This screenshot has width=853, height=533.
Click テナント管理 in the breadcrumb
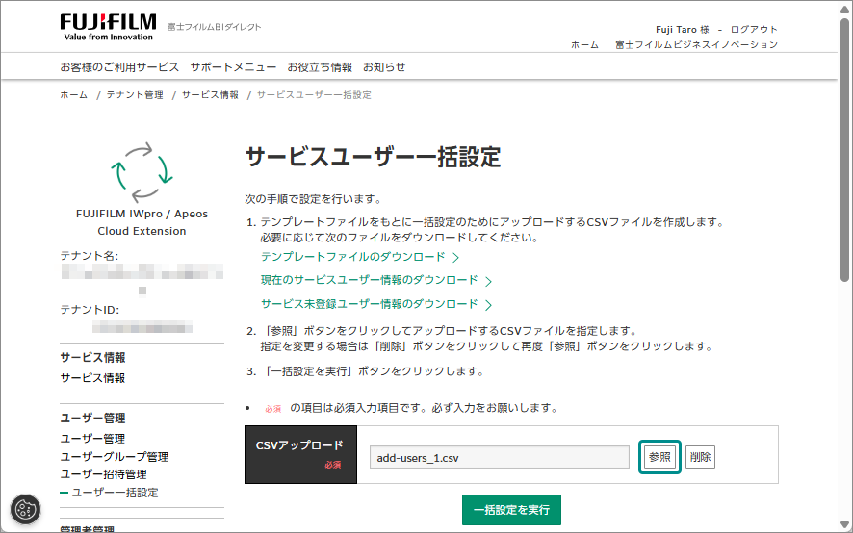(135, 95)
